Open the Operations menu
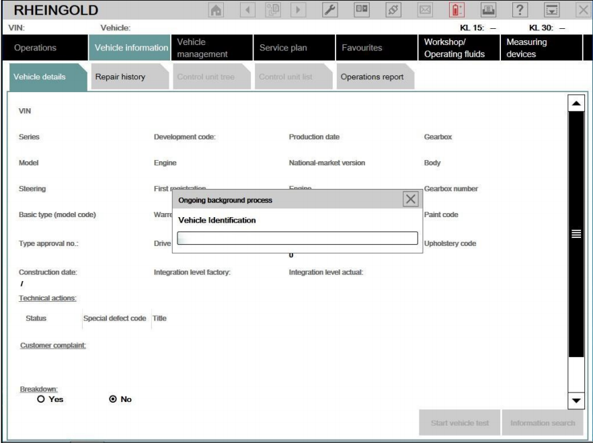The image size is (593, 443). pyautogui.click(x=45, y=48)
